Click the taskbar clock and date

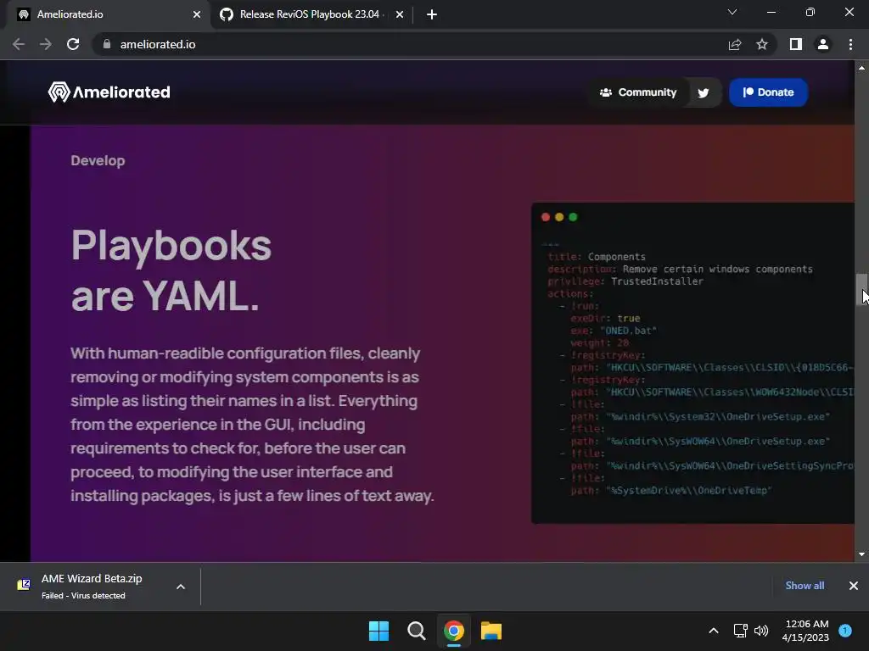805,631
